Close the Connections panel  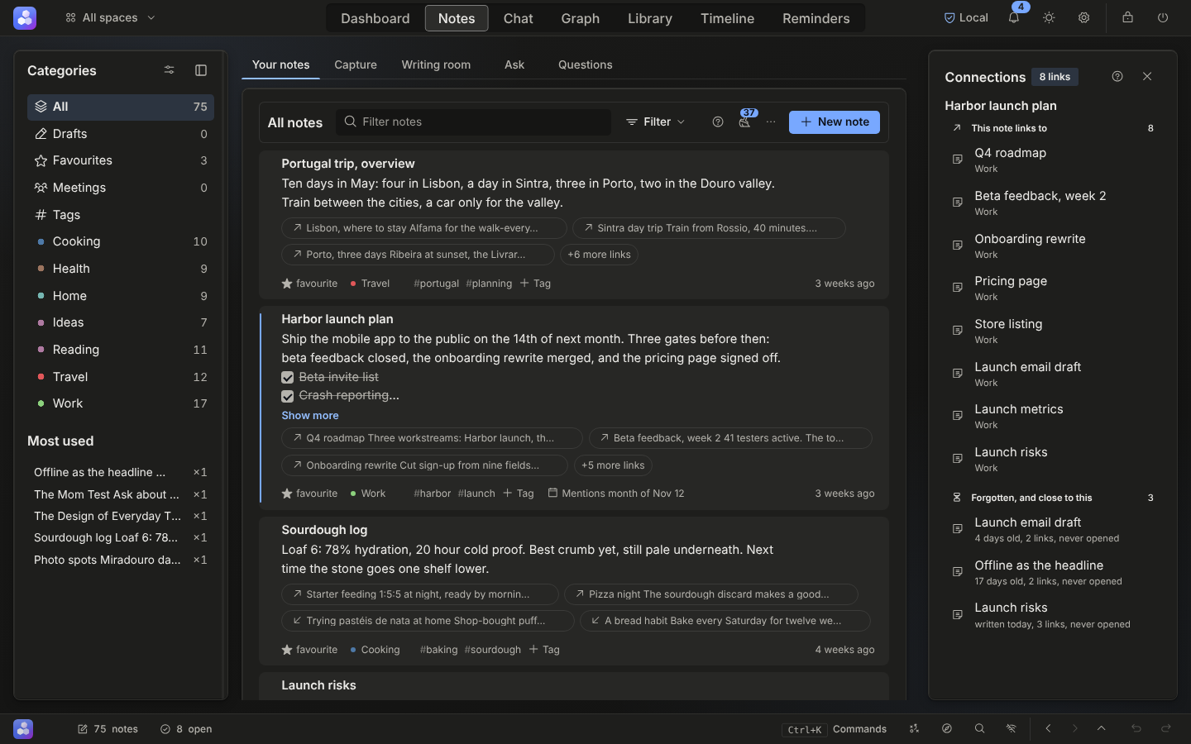pos(1147,76)
